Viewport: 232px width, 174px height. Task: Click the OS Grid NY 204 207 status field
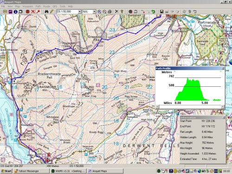pos(23,166)
